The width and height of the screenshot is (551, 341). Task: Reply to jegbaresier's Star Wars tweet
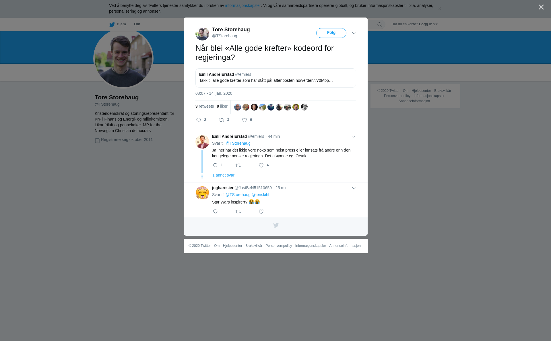tap(215, 212)
